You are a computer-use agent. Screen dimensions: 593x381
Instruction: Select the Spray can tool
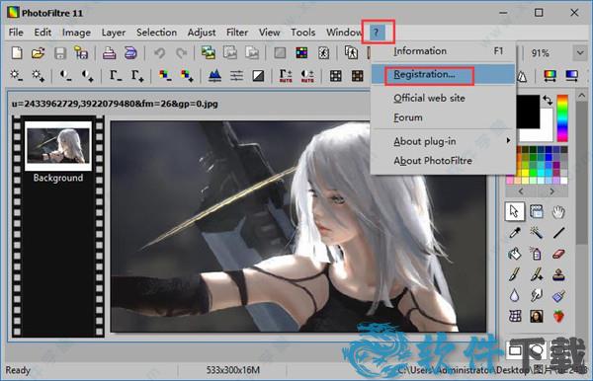pyautogui.click(x=537, y=254)
